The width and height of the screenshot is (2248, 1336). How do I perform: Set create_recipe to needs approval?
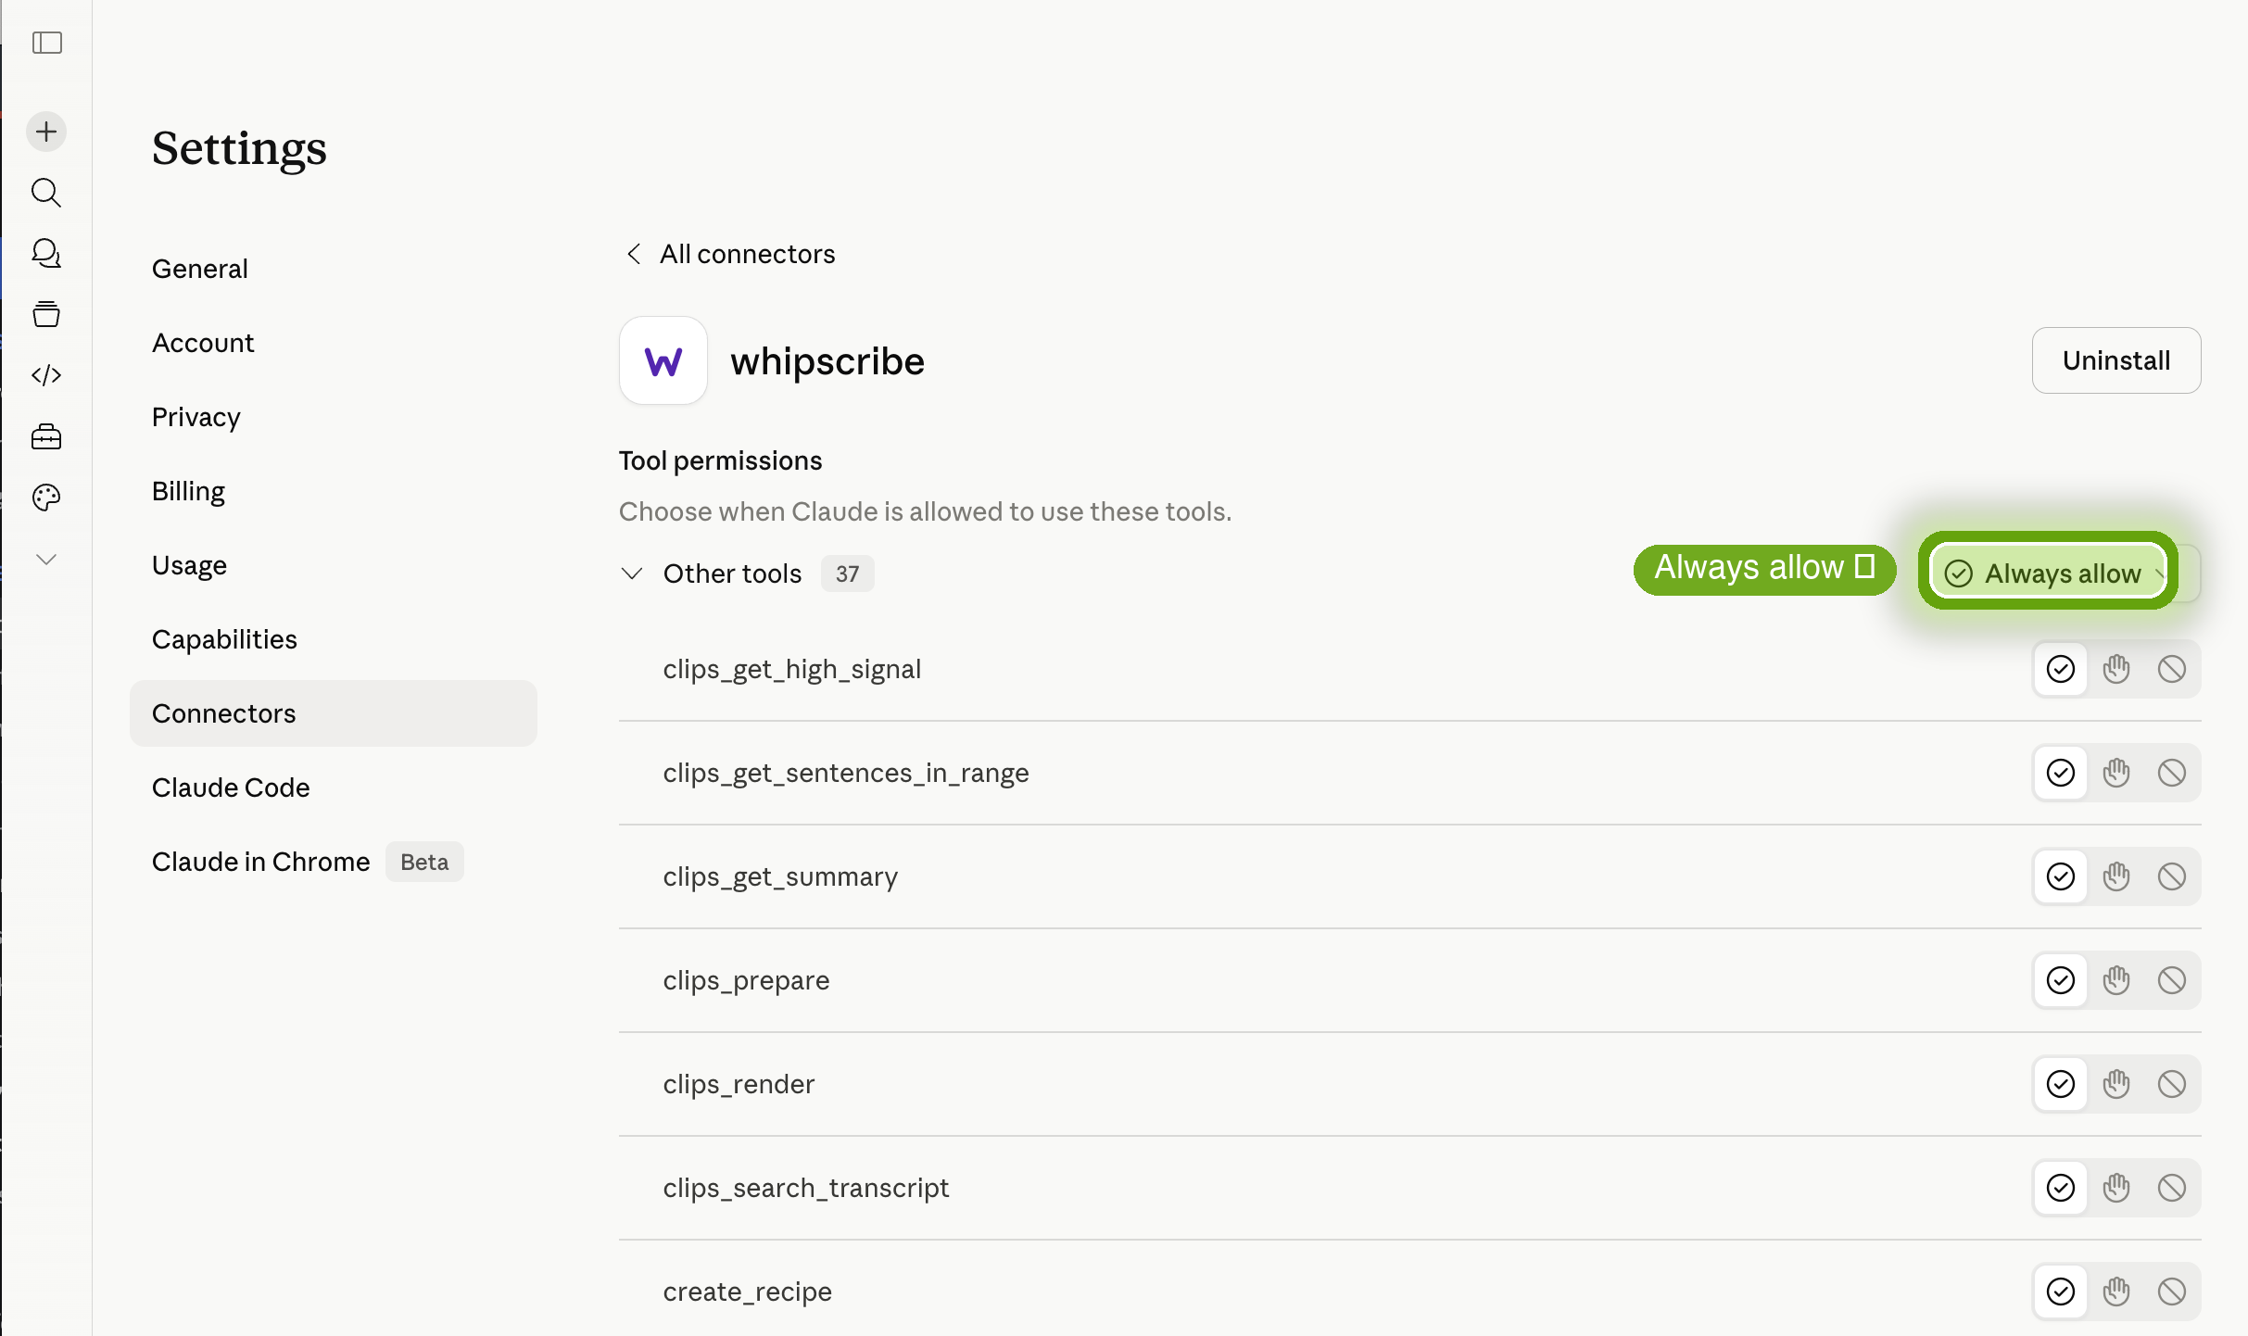2116,1292
